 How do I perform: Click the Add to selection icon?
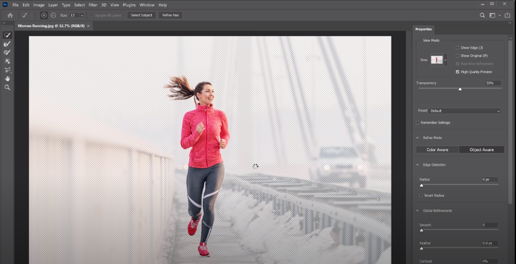pos(44,15)
